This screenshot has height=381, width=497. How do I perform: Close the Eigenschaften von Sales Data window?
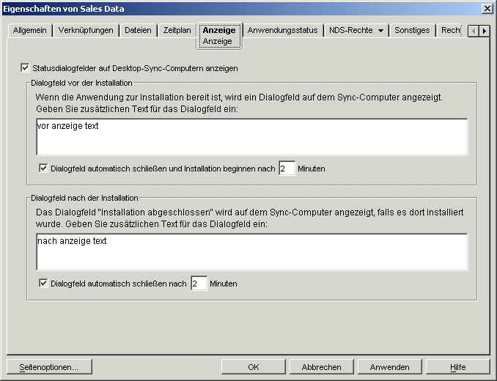coord(487,9)
